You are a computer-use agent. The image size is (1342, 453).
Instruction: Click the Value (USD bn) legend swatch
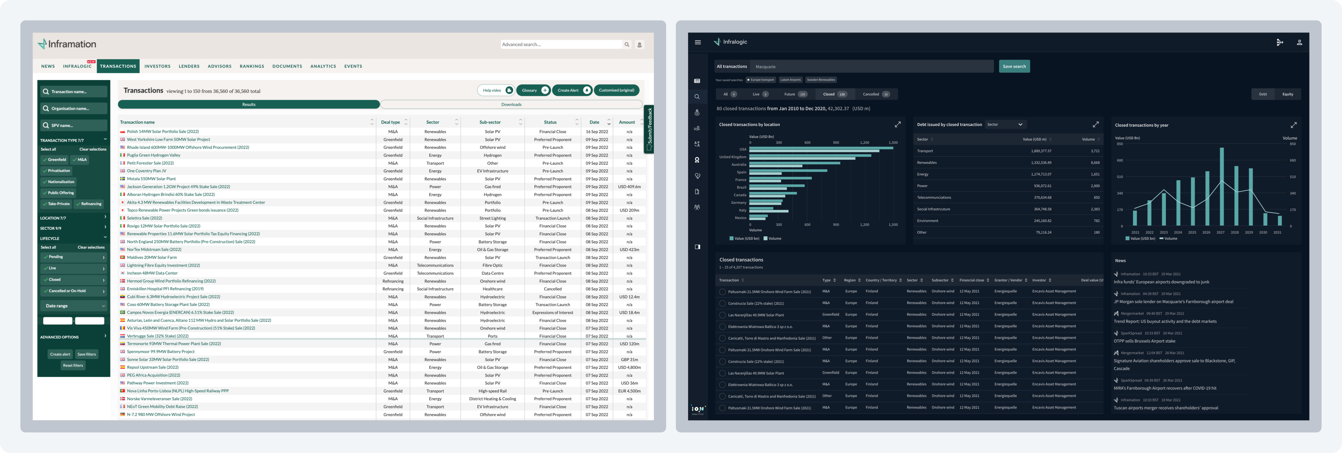click(x=731, y=239)
